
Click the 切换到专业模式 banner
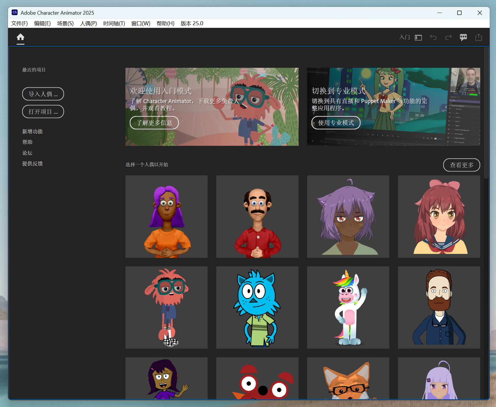click(x=394, y=107)
